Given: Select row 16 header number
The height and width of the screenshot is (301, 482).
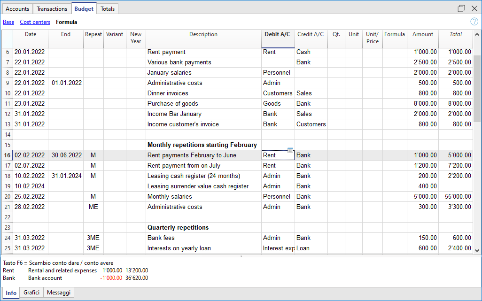Looking at the screenshot, I should [7, 155].
